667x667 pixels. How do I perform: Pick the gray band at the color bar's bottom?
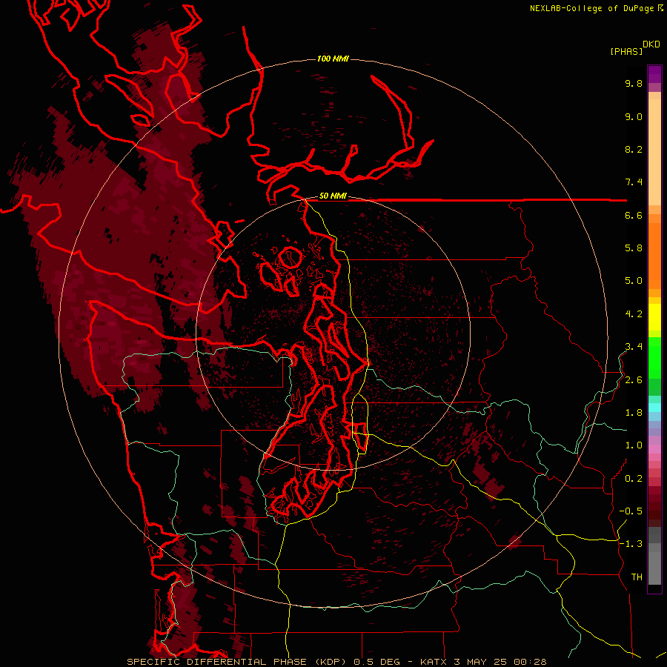coord(654,568)
